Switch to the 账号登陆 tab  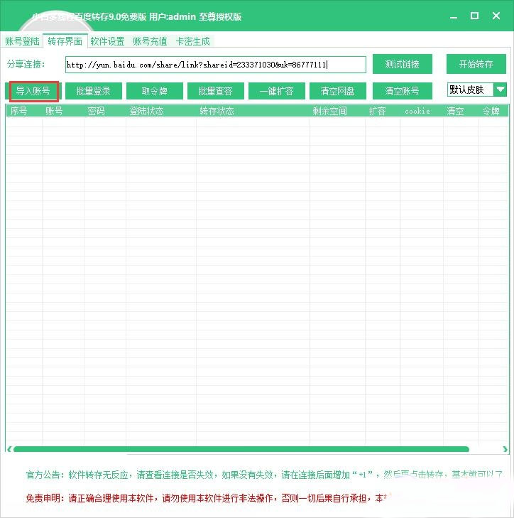(22, 41)
